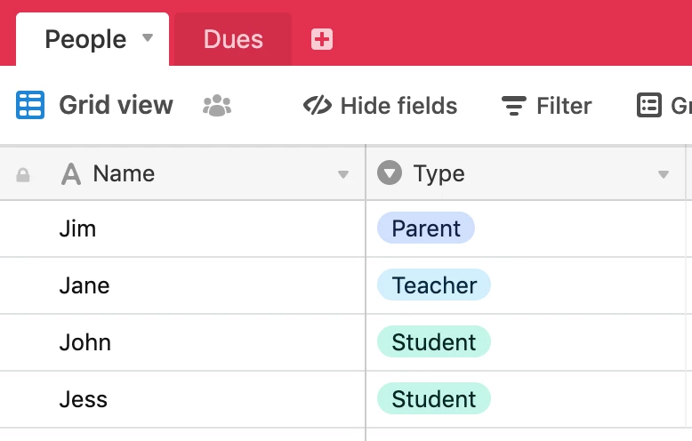Select the John name cell

point(182,342)
